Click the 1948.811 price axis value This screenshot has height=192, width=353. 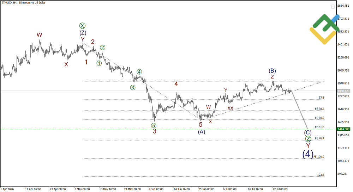343,83
